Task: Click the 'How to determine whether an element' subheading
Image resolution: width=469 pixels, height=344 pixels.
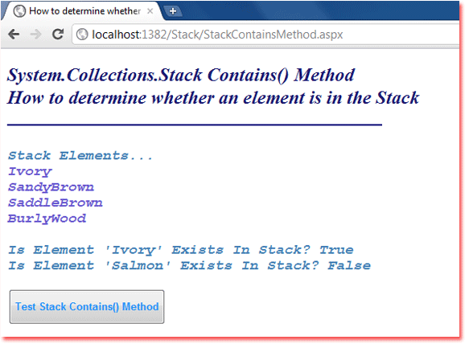Action: click(213, 98)
